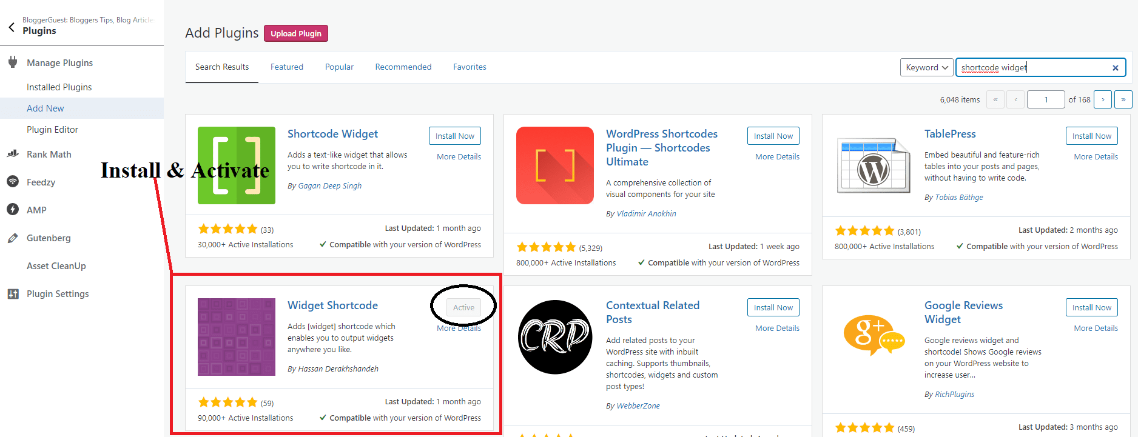Click the Google Reviews Widget G+ thumbnail

pos(874,335)
